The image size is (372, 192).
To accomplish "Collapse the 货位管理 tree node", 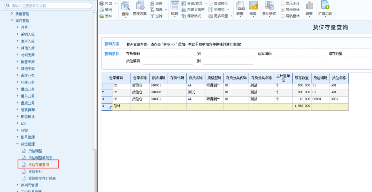I will [x=17, y=144].
